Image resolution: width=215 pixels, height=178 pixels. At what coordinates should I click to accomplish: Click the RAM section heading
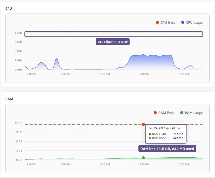9,99
